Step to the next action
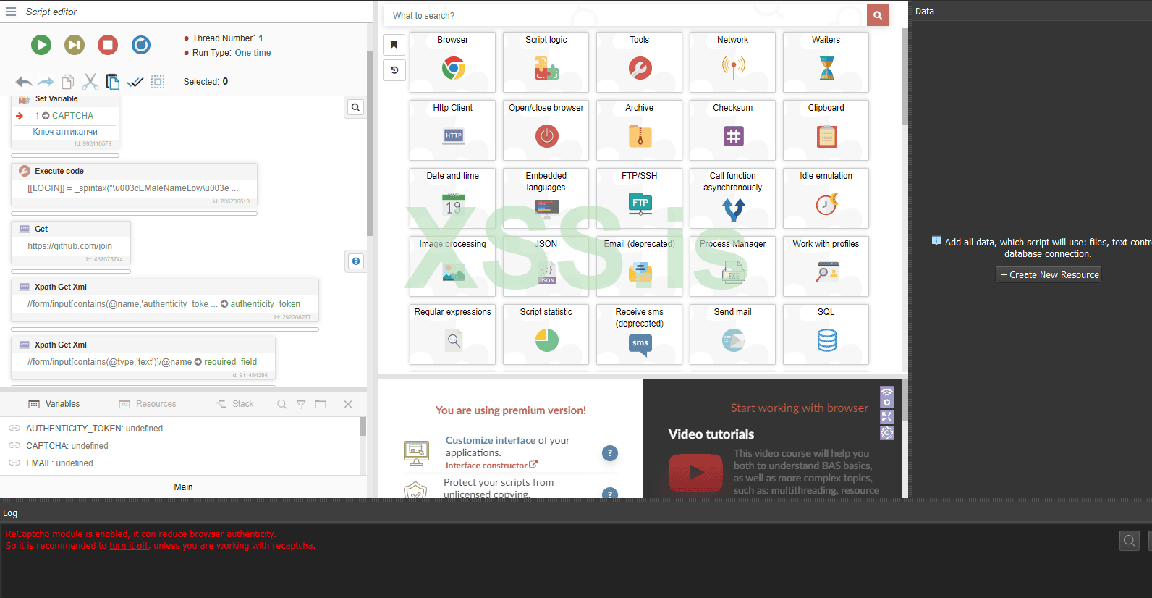This screenshot has width=1152, height=598. (x=75, y=45)
